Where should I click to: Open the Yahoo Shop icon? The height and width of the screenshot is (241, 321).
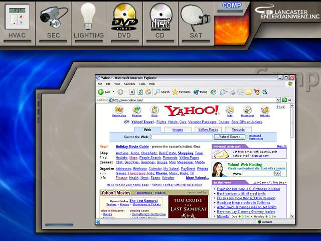(x=154, y=111)
